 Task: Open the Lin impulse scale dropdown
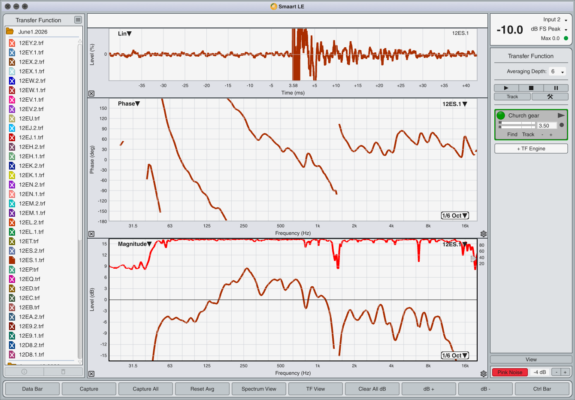click(124, 33)
